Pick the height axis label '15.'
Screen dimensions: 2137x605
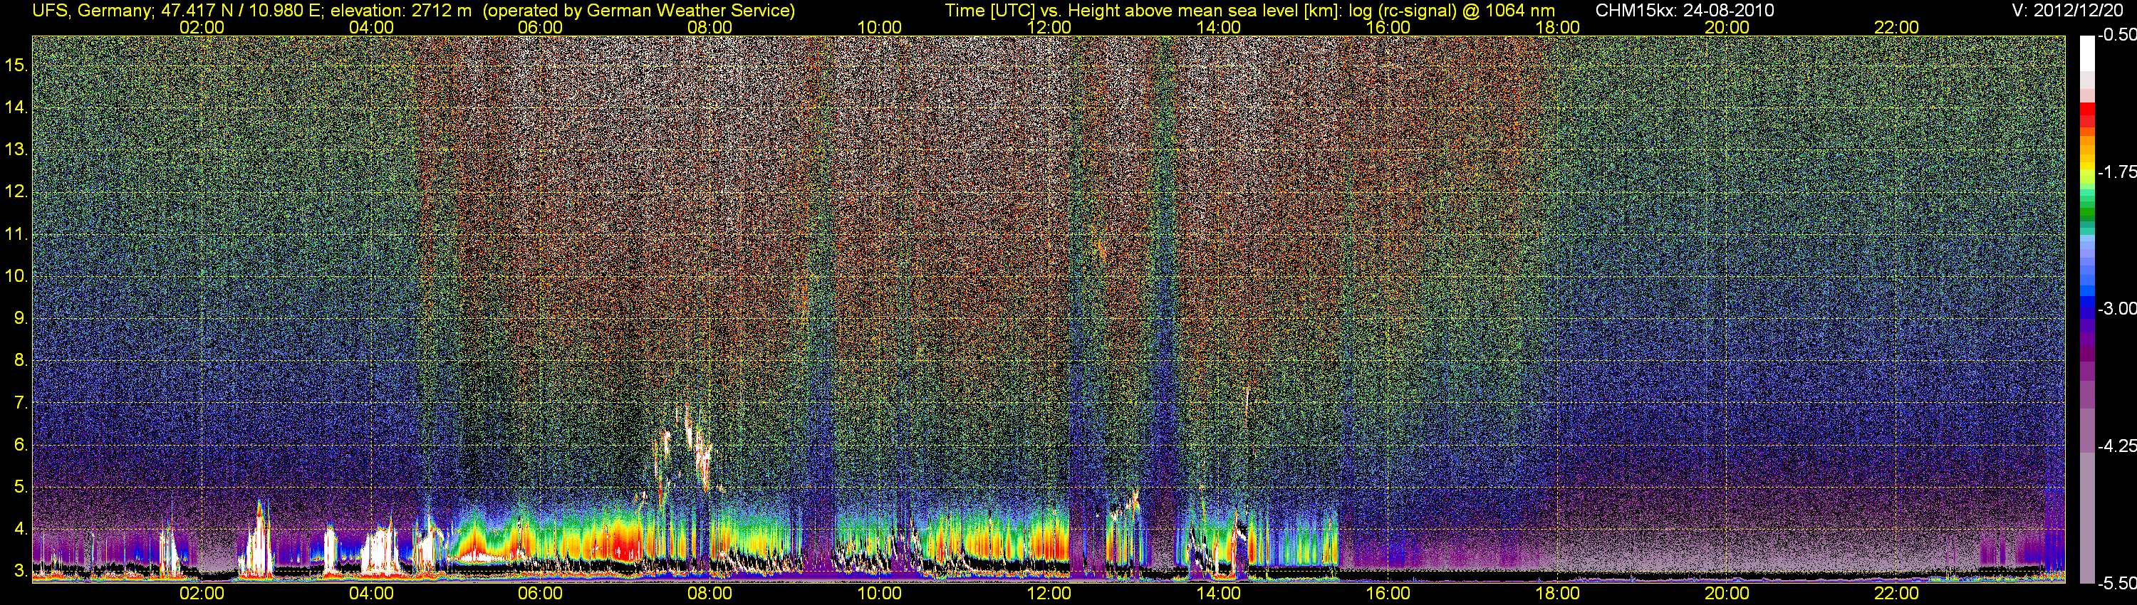(x=16, y=65)
